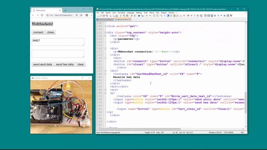Collapse the fold marker on line 129 div
Image resolution: width=267 pixels, height=150 pixels.
[106, 90]
